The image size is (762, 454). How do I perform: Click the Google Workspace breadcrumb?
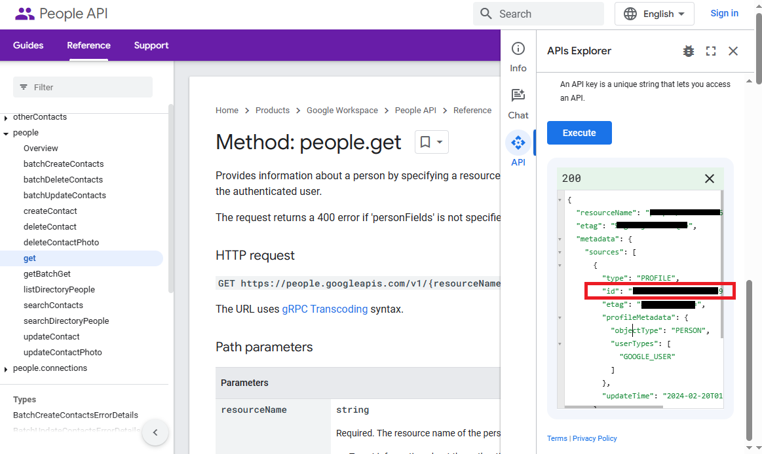[342, 111]
